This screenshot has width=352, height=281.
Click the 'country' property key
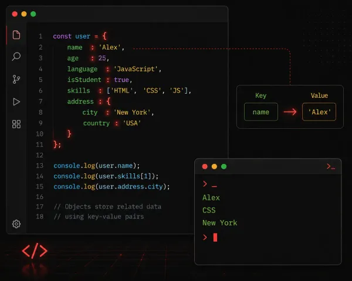click(97, 124)
